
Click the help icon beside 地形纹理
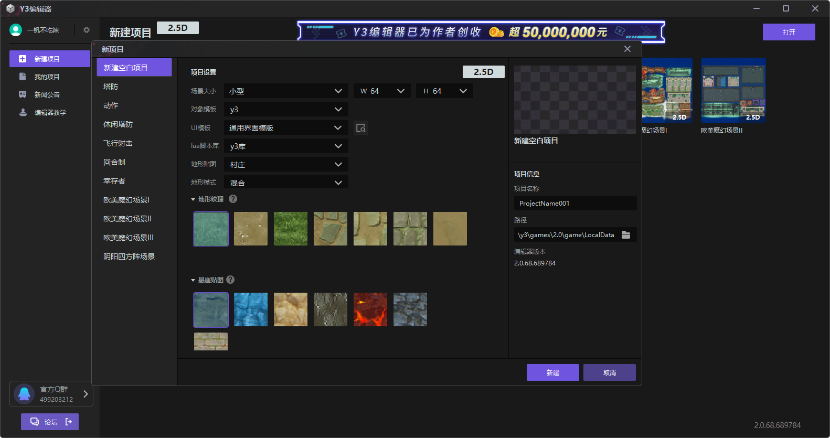pos(233,199)
